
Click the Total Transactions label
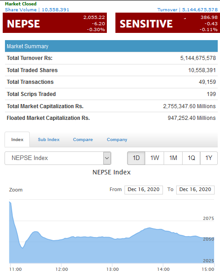point(30,82)
